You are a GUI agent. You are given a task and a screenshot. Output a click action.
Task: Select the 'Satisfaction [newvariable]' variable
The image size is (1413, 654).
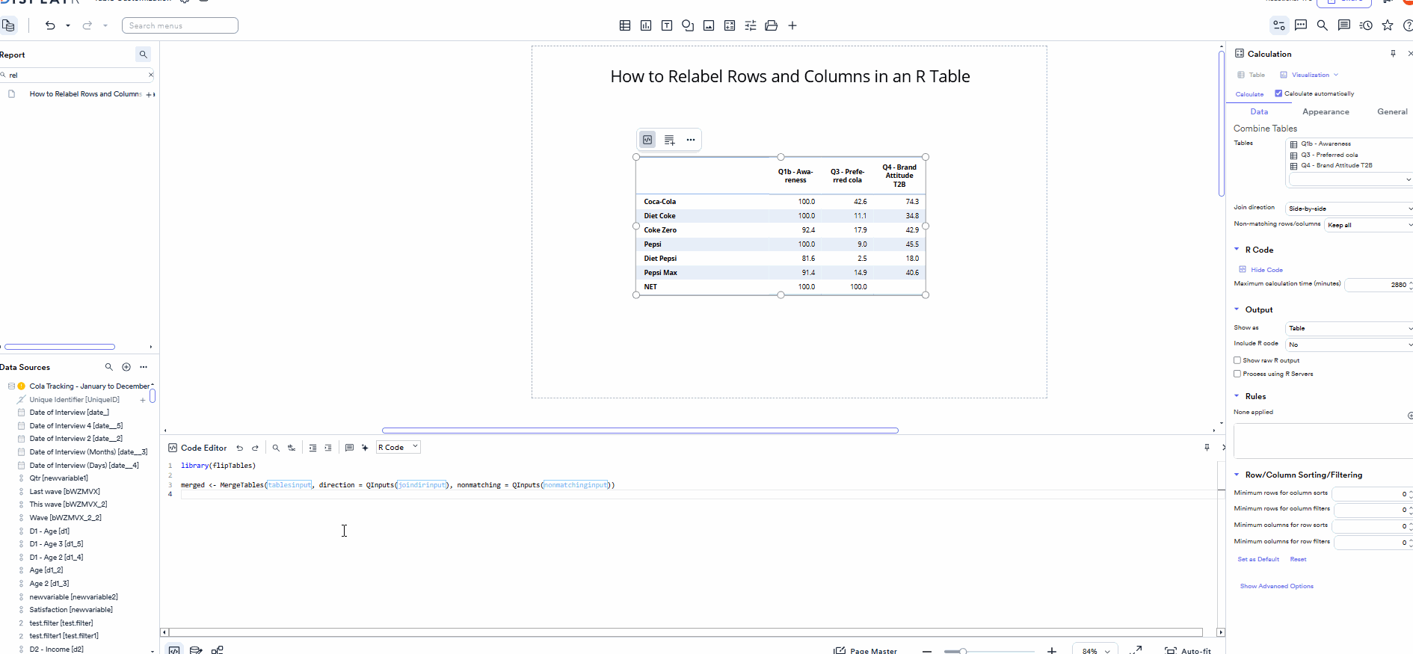pos(71,610)
